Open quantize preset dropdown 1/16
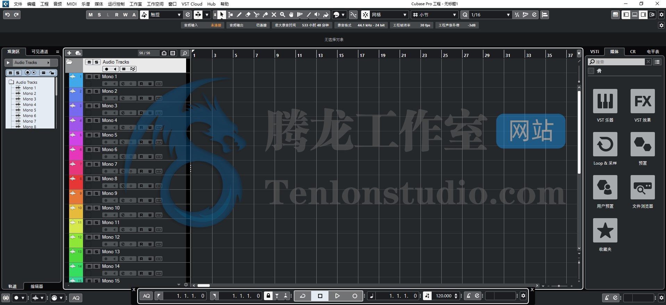The height and width of the screenshot is (305, 666). tap(490, 15)
